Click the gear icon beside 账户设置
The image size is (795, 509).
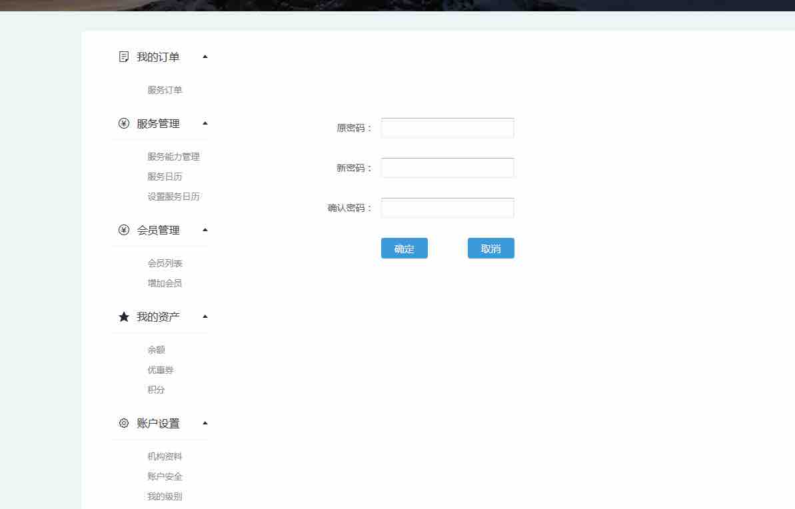click(123, 423)
